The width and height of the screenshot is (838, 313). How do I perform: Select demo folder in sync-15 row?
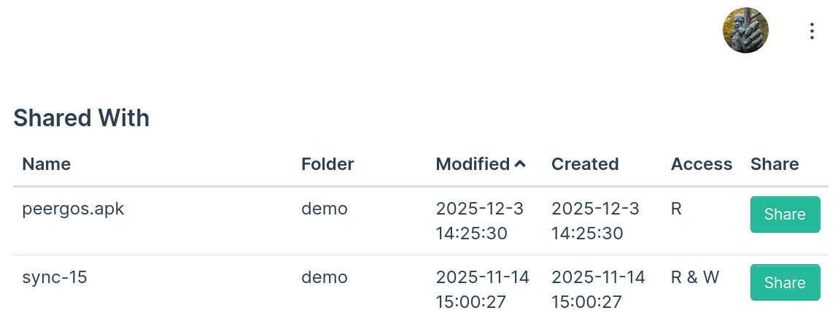click(325, 277)
